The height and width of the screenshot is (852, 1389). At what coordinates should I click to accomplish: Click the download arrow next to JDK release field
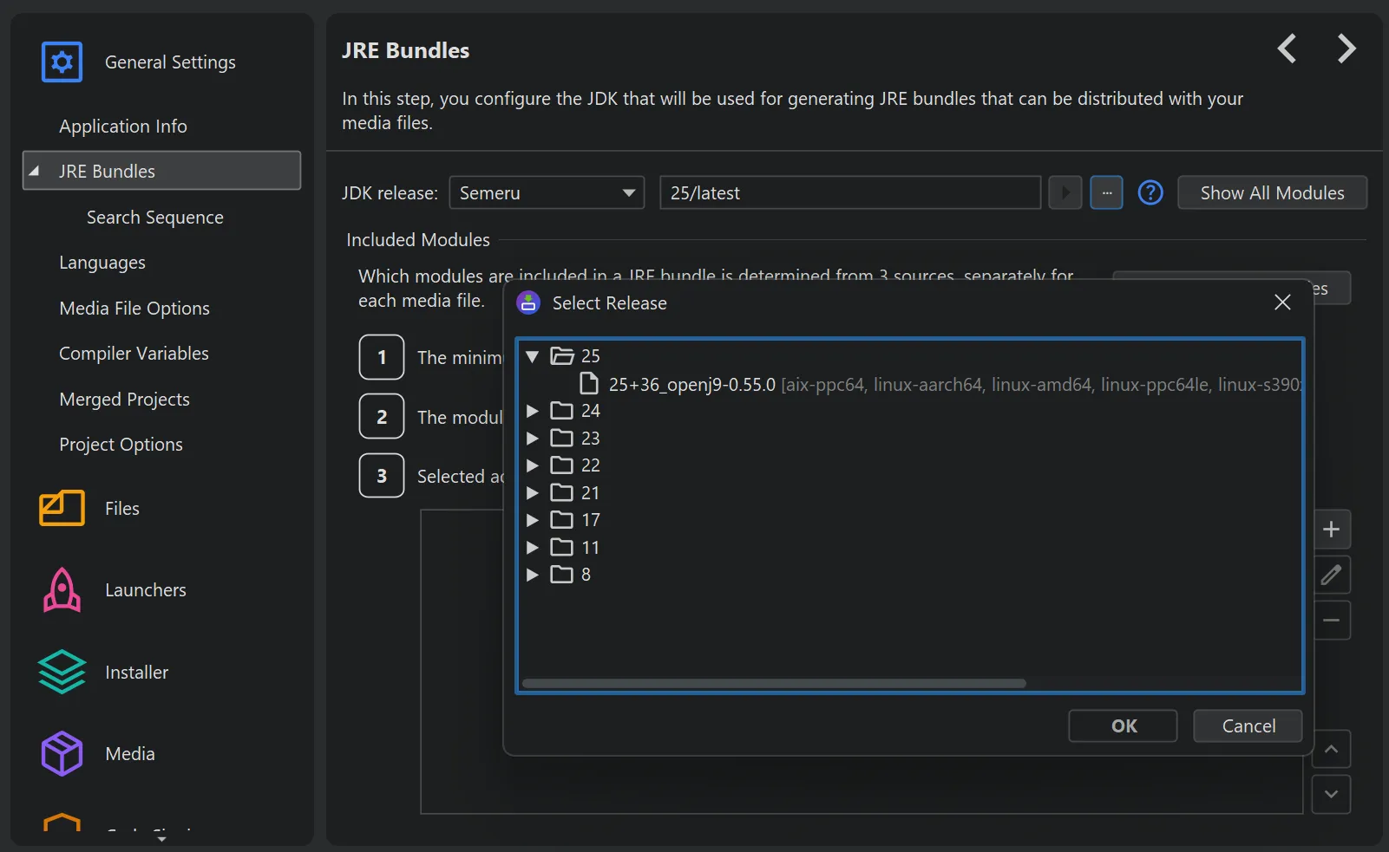[1065, 192]
